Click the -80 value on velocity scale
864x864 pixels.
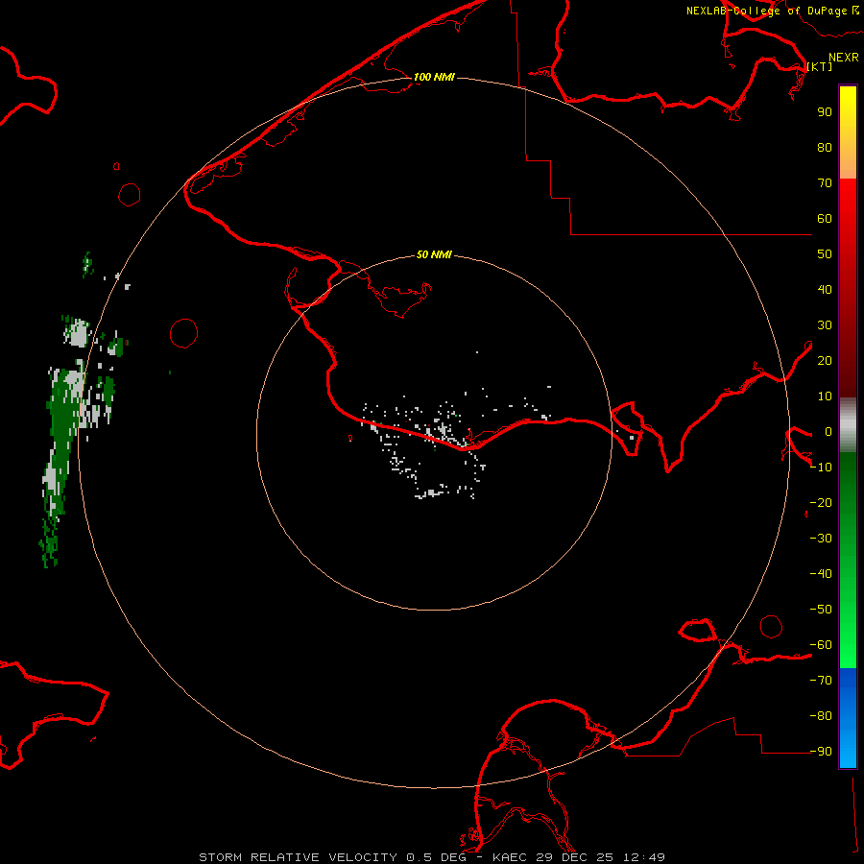pos(821,716)
